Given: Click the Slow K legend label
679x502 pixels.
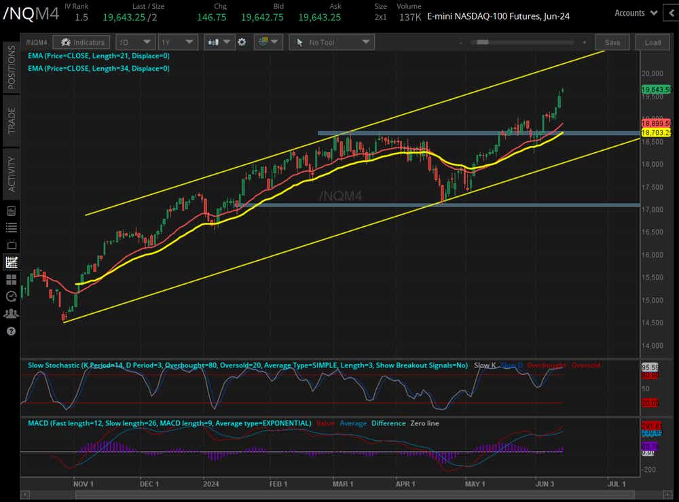Looking at the screenshot, I should point(485,365).
